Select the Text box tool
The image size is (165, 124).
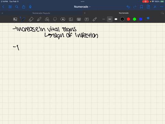pos(87,19)
